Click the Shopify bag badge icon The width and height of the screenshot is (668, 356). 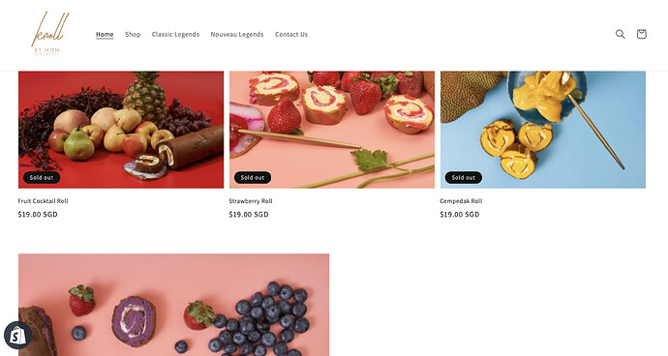click(x=17, y=336)
